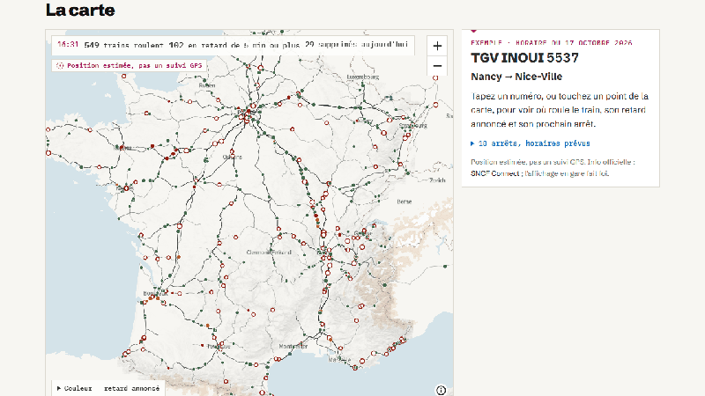Click the 'EXEMPLE · HORAIRE DU 17 OCTOBRE 2026' label
This screenshot has width=705, height=396.
(x=552, y=42)
